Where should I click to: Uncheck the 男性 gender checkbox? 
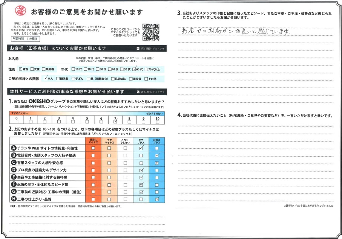[20, 69]
